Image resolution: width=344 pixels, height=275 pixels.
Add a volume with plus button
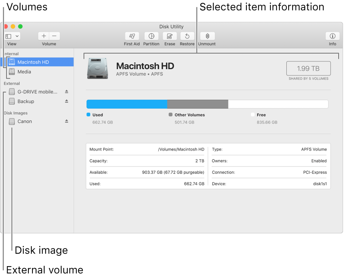[44, 36]
